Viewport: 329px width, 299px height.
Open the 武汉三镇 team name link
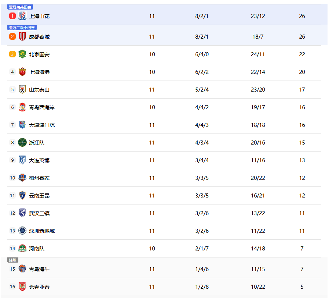pos(39,213)
